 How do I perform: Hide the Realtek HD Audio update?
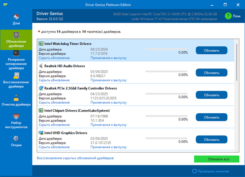click(54, 81)
